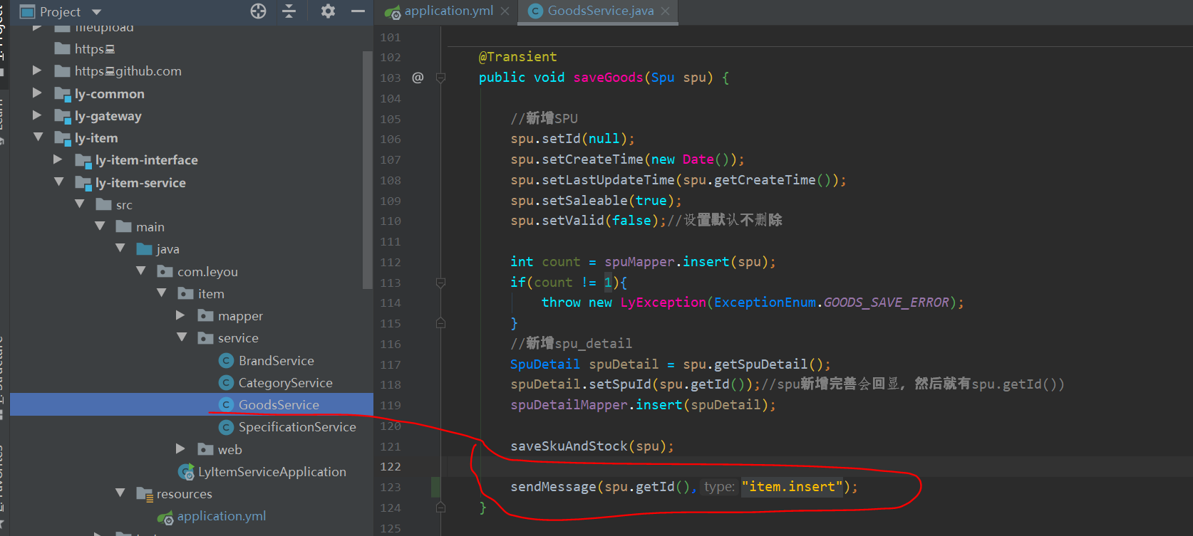Image resolution: width=1193 pixels, height=536 pixels.
Task: Open the Project view dropdown
Action: click(x=97, y=12)
